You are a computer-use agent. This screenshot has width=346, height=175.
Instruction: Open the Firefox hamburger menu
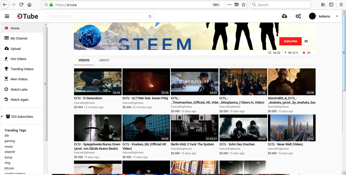click(x=341, y=5)
